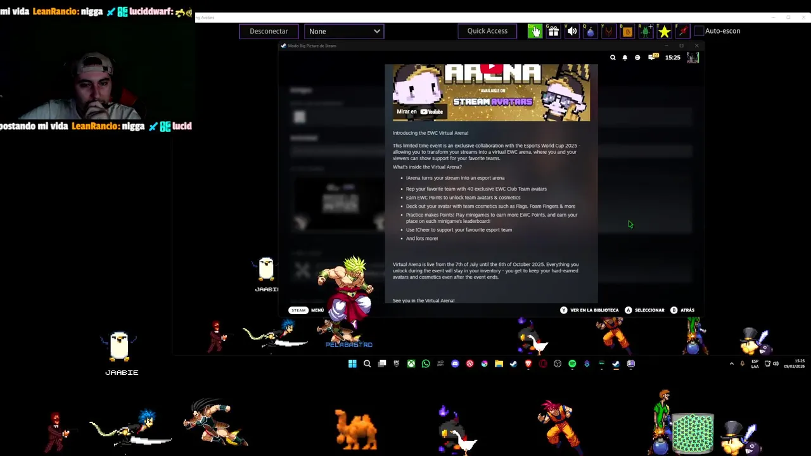This screenshot has height=456, width=811.
Task: Toggle the speaker sound icon in toolbar
Action: (572, 31)
